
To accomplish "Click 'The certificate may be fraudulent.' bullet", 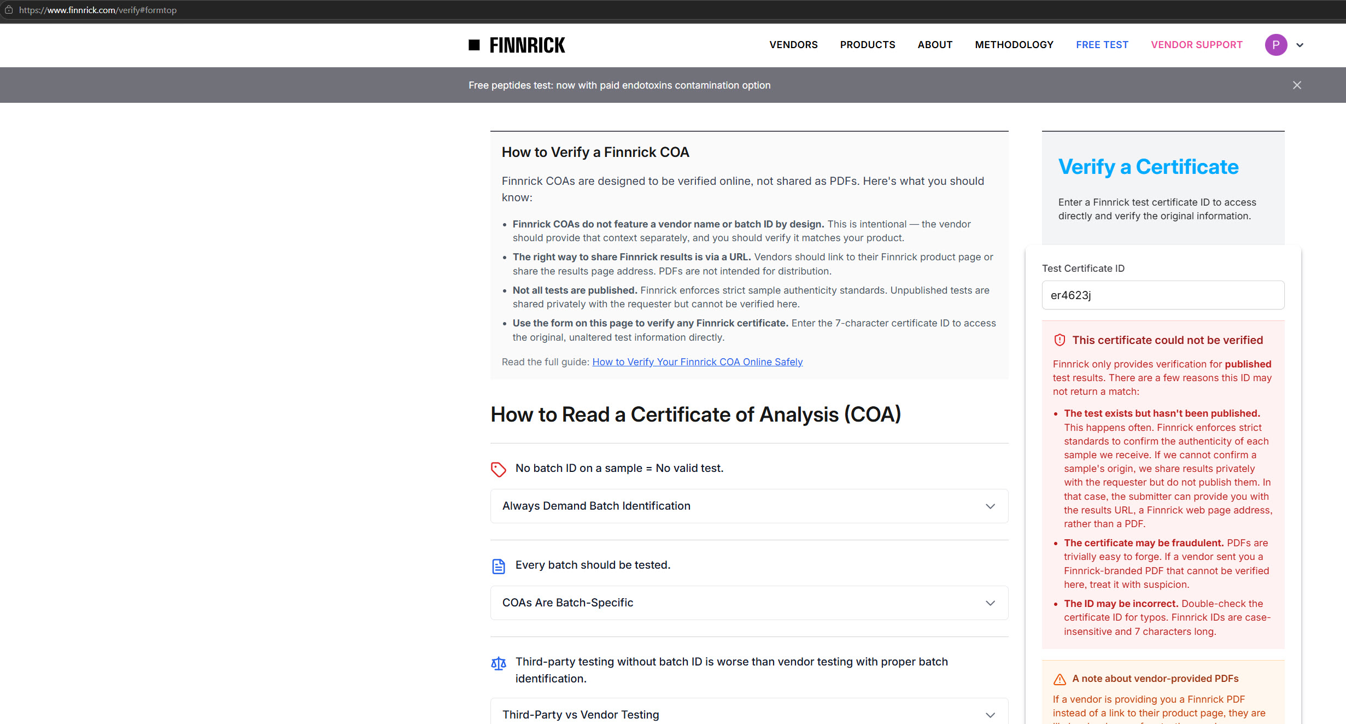I will [x=1144, y=543].
